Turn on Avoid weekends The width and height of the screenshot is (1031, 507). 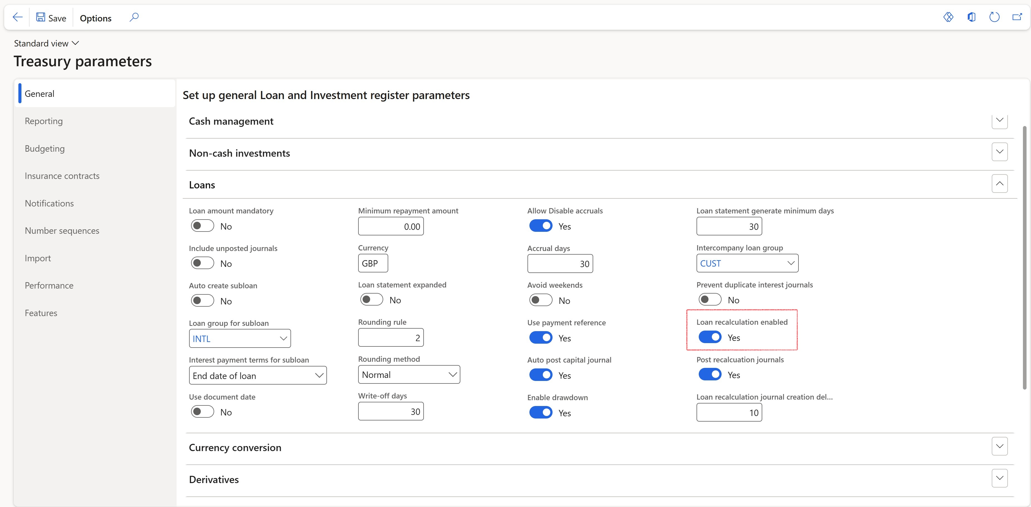point(541,300)
